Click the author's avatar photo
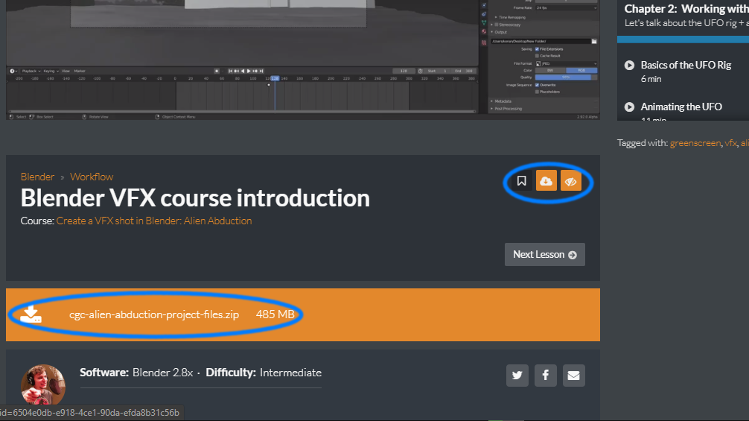749x421 pixels. pos(43,387)
